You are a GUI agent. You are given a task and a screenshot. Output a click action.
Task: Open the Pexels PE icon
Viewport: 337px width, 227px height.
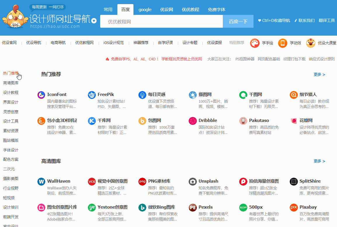tap(192, 207)
